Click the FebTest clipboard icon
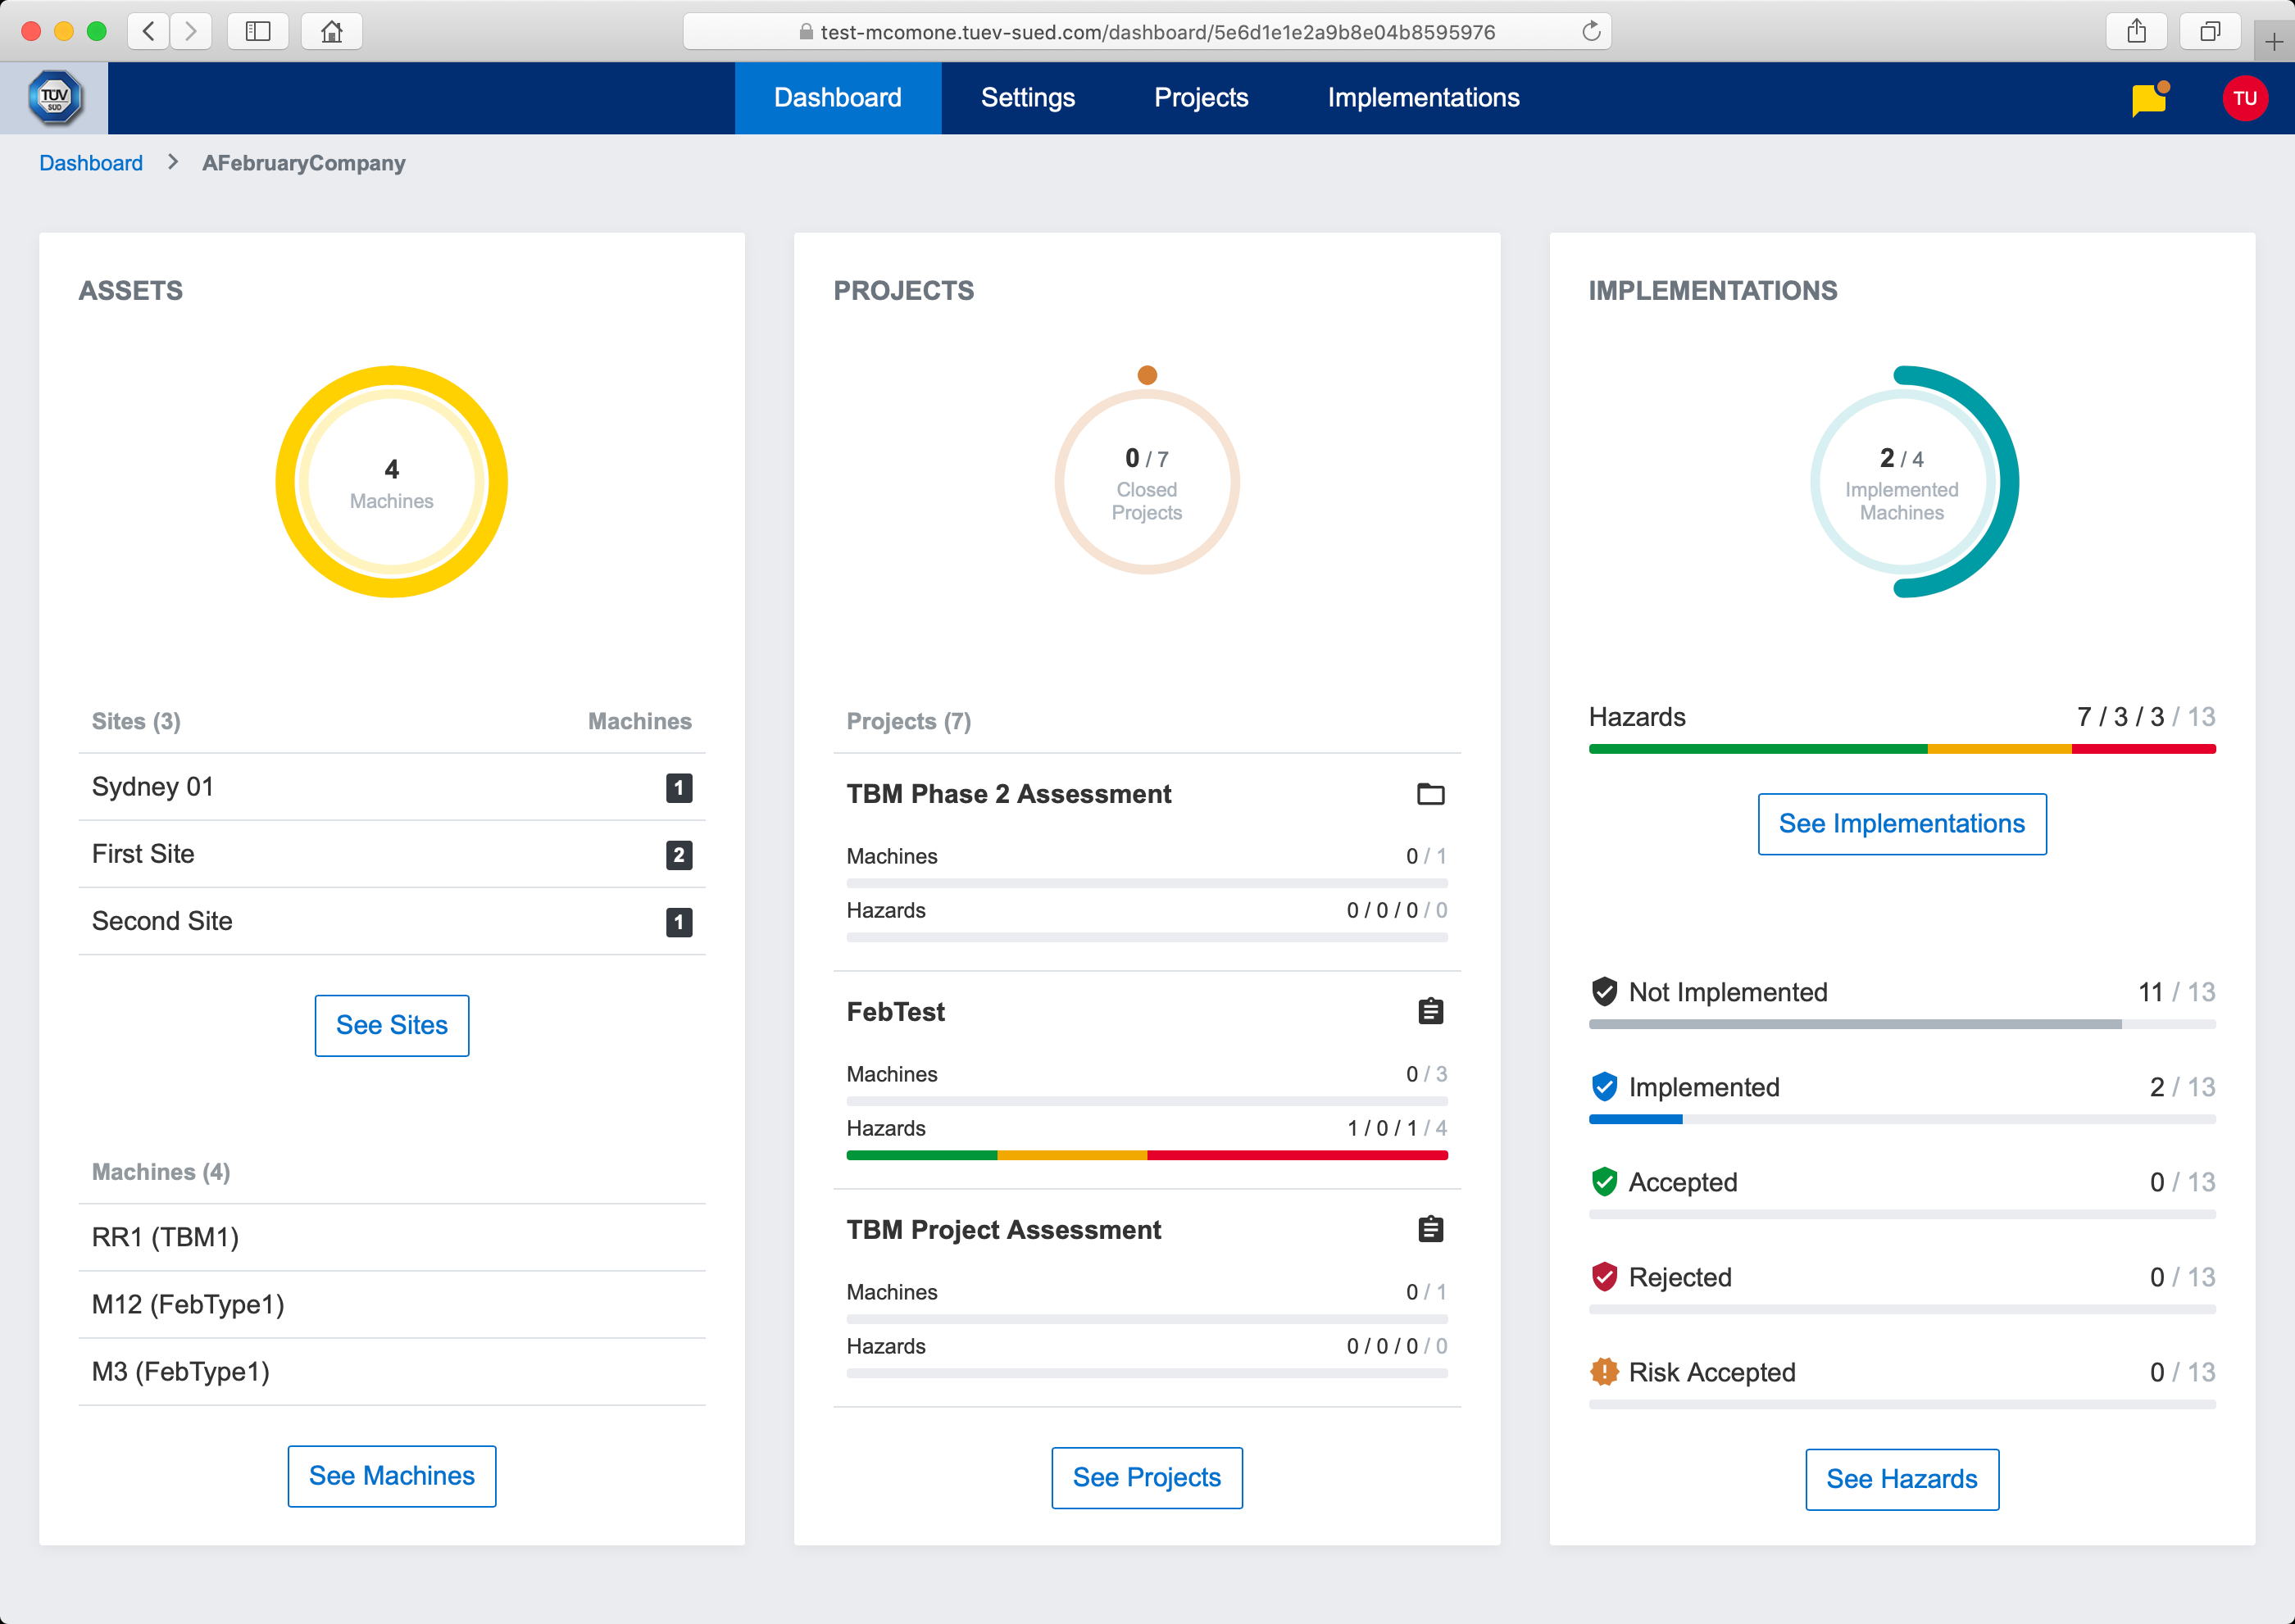Screen dimensions: 2295x1624 [1432, 1013]
